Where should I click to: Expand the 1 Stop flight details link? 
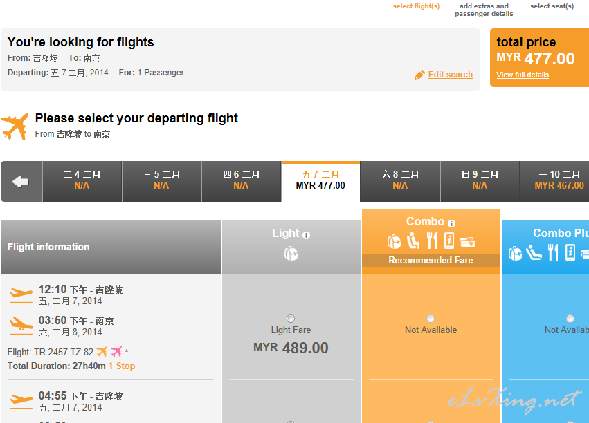pos(122,366)
